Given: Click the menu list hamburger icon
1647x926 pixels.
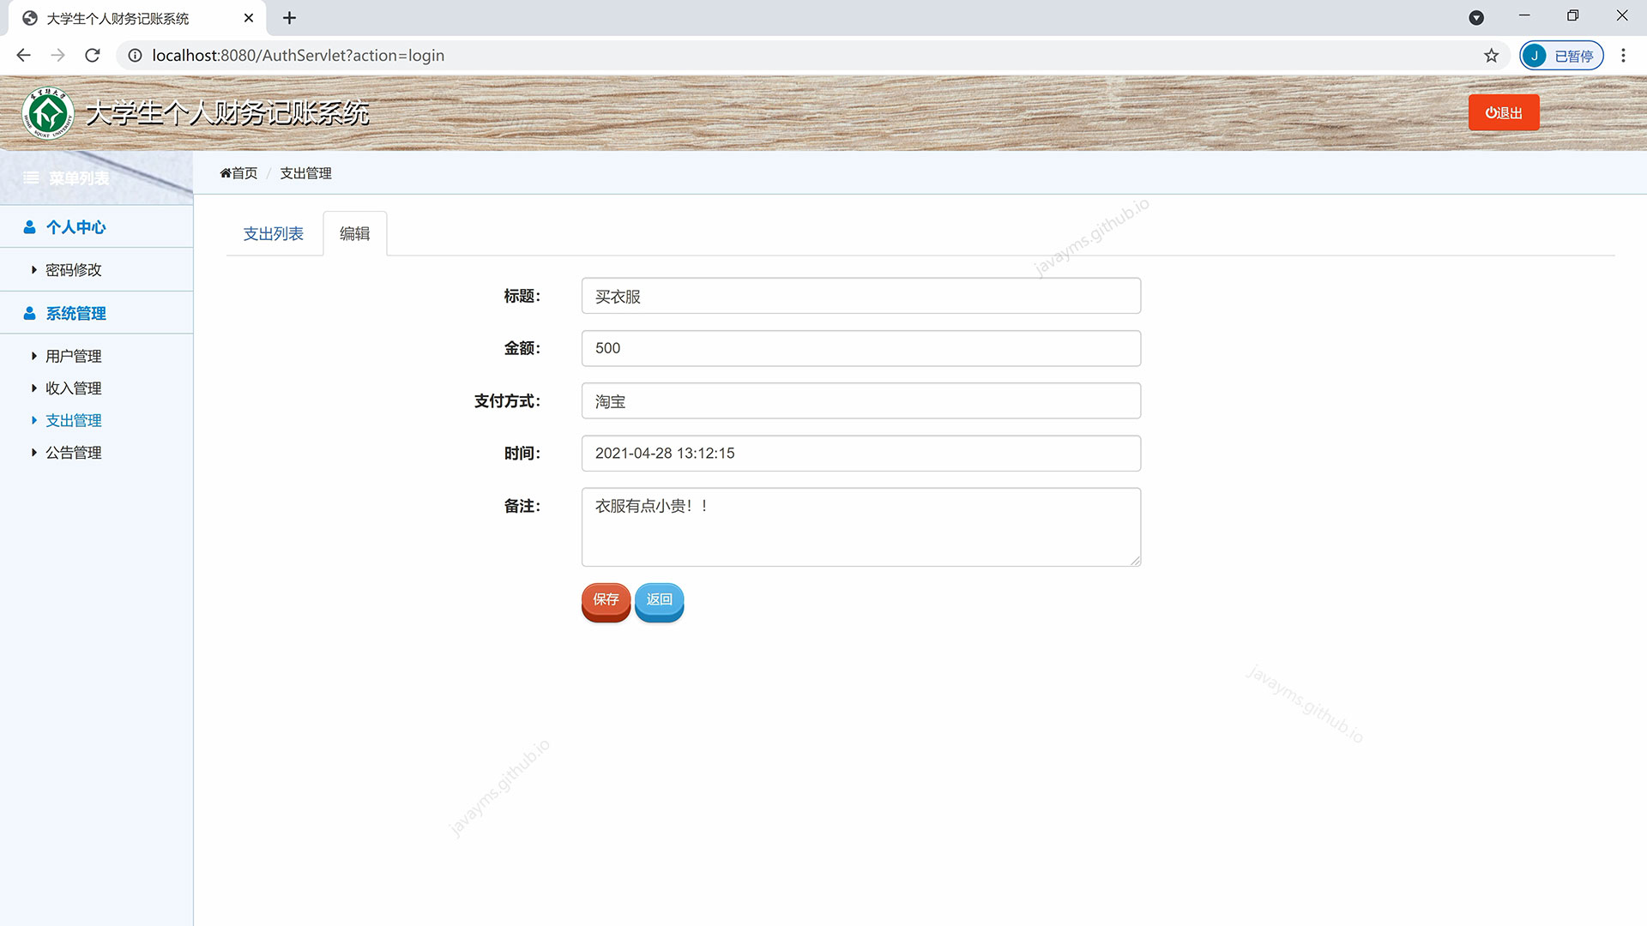Looking at the screenshot, I should (32, 178).
